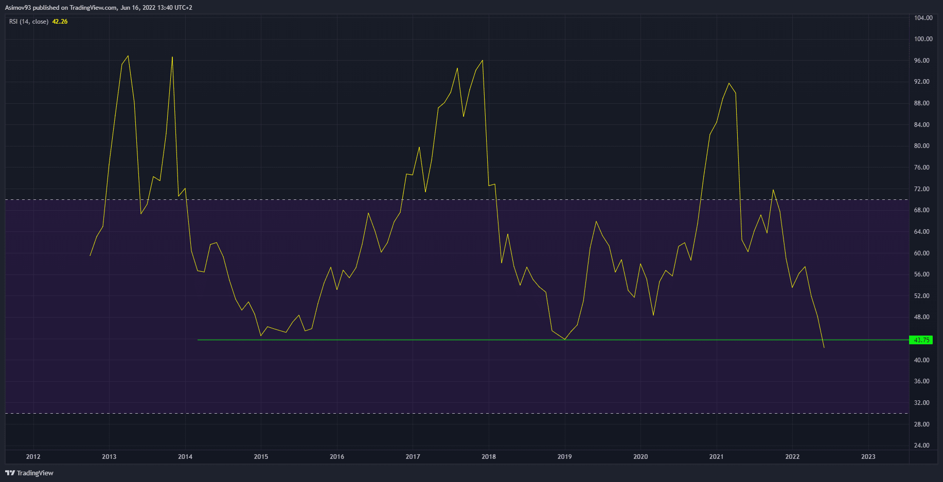The image size is (943, 482).
Task: Click the 2012 label on time axis
Action: (x=33, y=456)
